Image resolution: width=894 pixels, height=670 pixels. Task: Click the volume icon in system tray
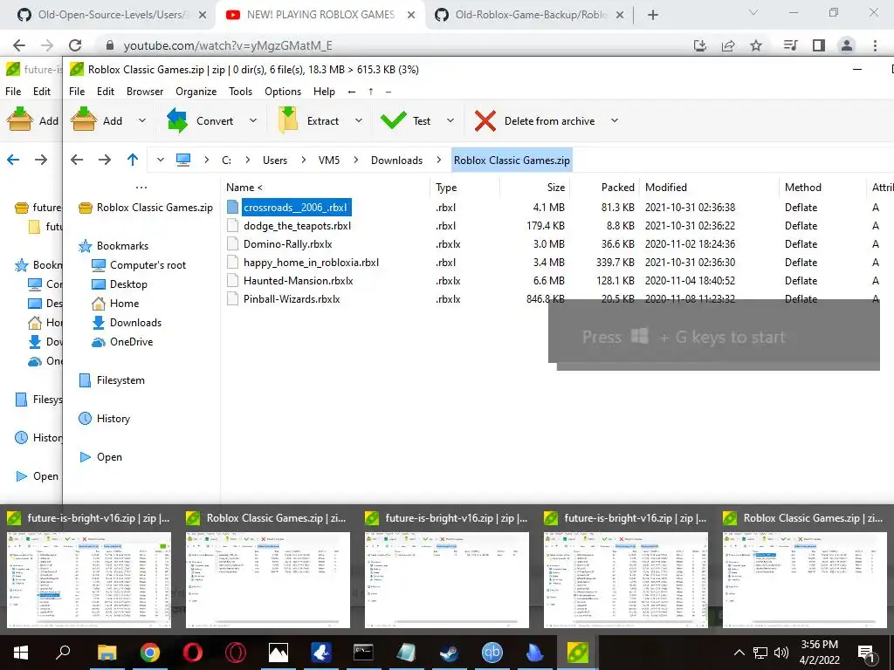[781, 653]
